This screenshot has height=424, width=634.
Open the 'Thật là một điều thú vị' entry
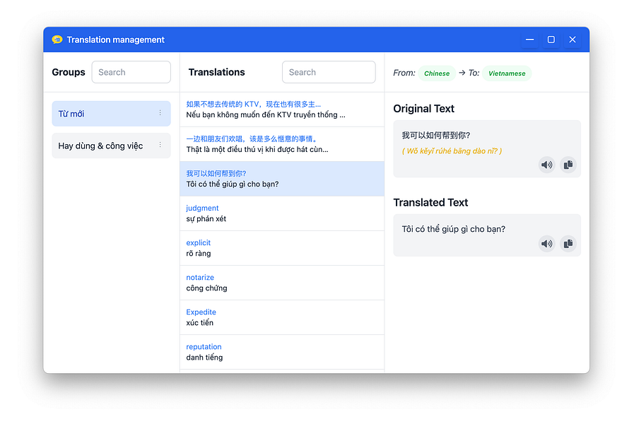coord(282,144)
